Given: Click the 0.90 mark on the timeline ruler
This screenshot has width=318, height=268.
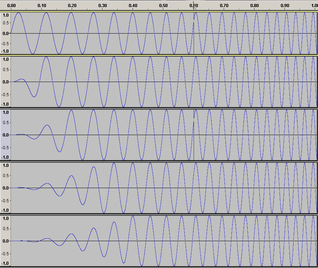Looking at the screenshot, I should [285, 6].
